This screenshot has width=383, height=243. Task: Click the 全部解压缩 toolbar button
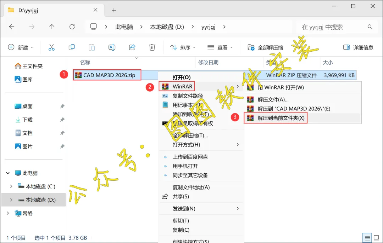(265, 47)
